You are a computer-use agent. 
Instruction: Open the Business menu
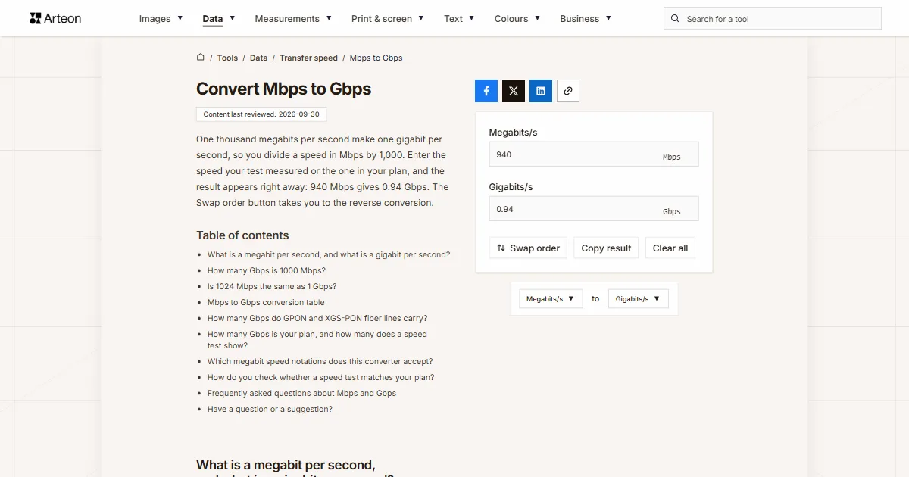coord(586,18)
